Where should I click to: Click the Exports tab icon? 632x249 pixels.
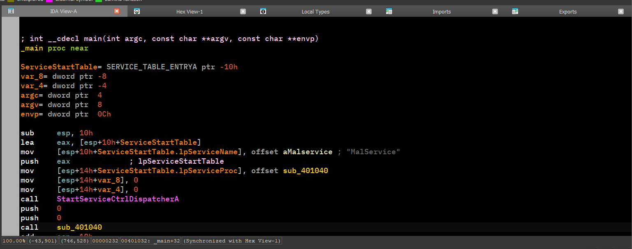point(515,11)
